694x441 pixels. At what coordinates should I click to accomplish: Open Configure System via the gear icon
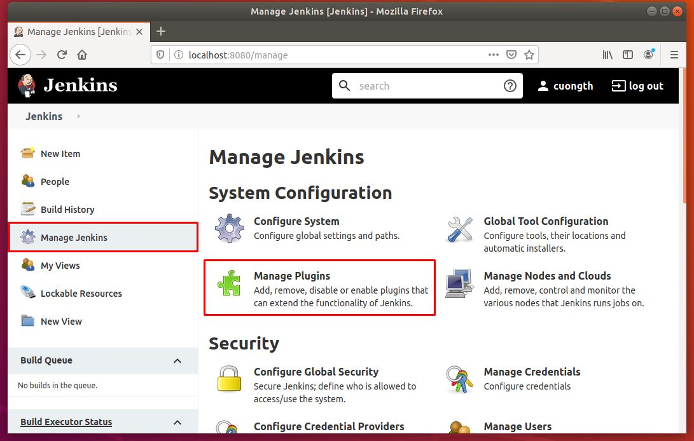click(229, 229)
